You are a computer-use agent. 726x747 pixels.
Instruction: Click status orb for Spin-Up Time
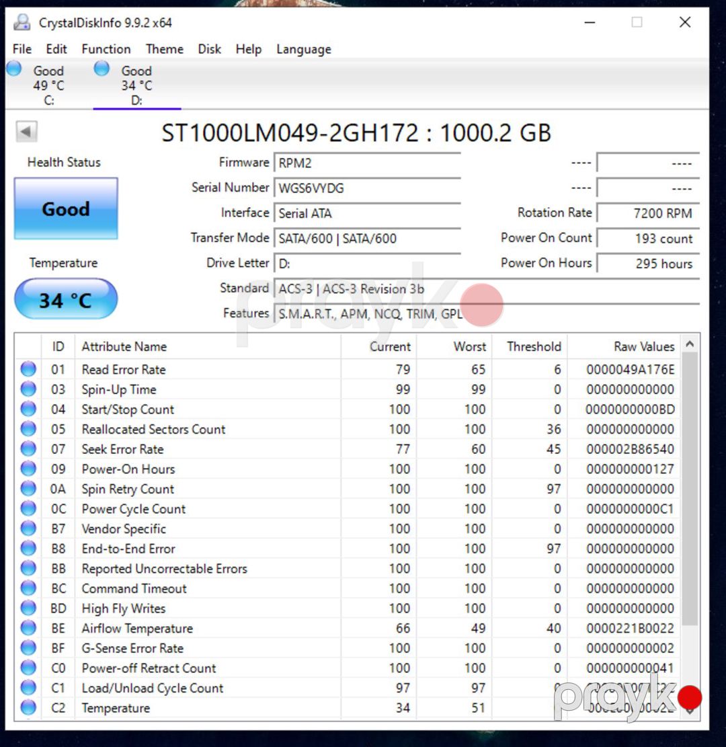(29, 389)
